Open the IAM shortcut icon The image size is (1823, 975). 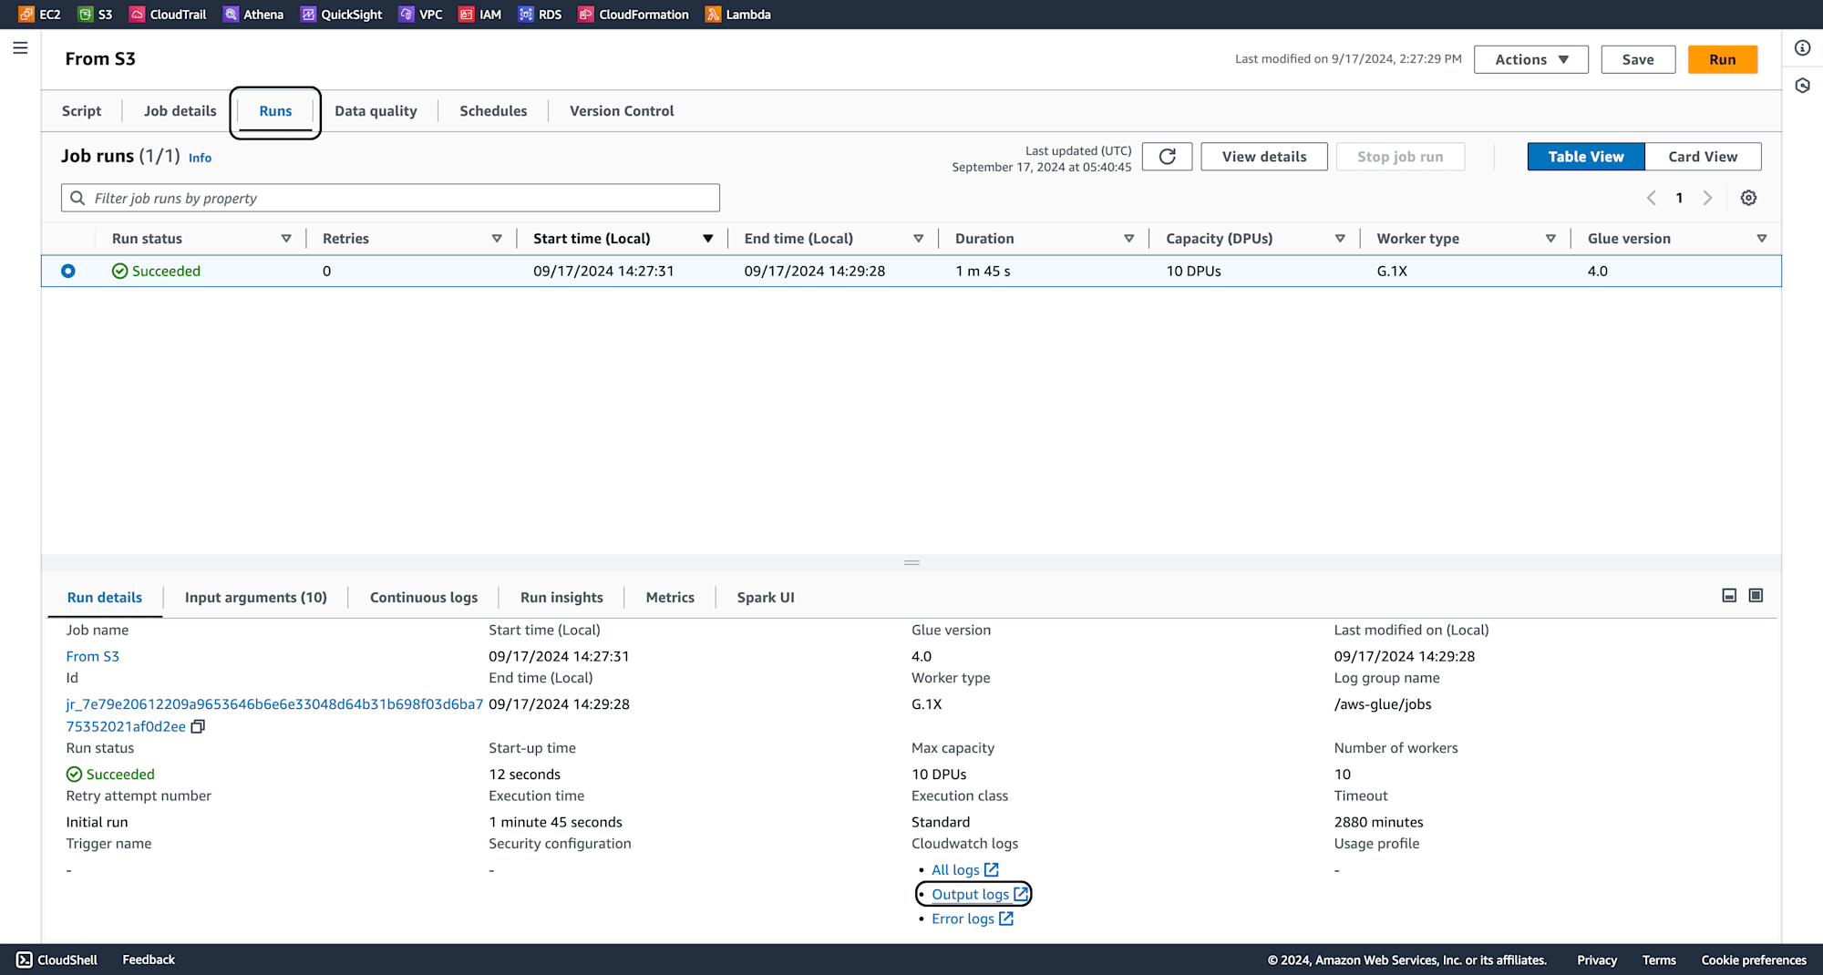pos(466,15)
